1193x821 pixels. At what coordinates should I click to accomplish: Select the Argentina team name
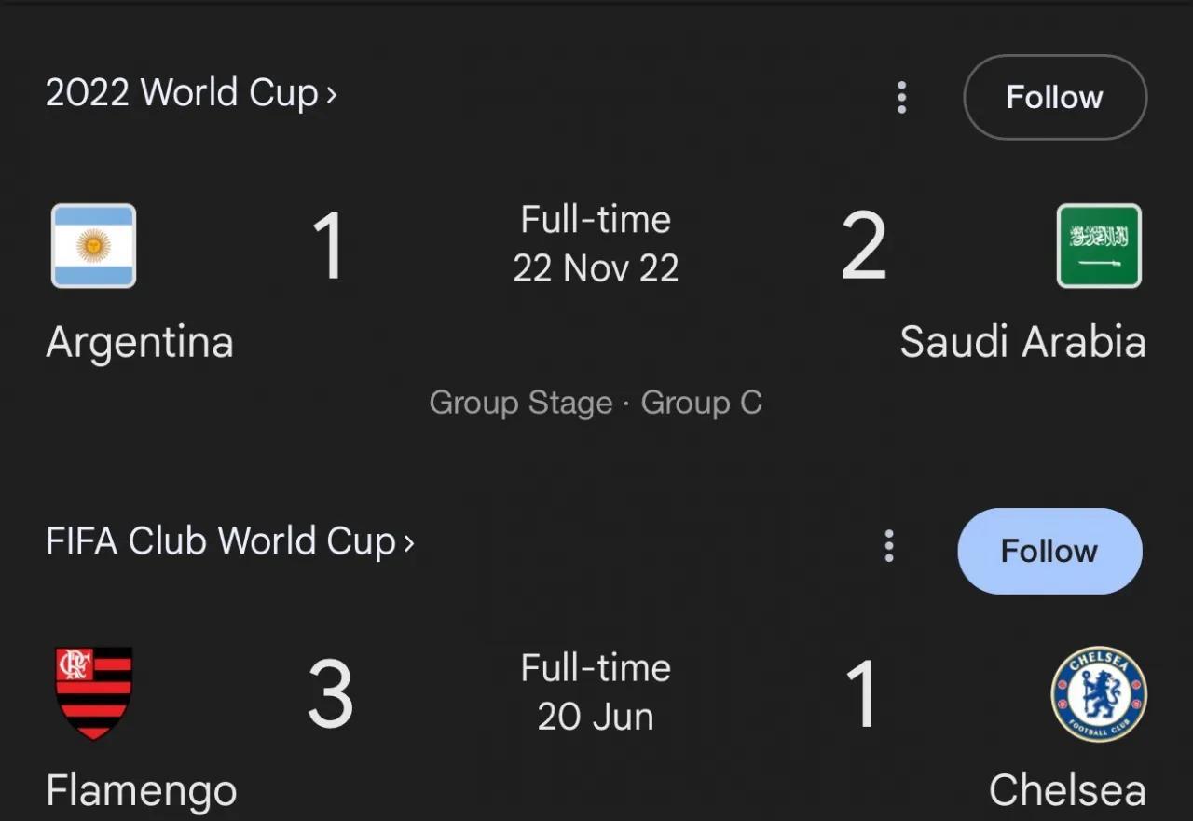pyautogui.click(x=140, y=342)
